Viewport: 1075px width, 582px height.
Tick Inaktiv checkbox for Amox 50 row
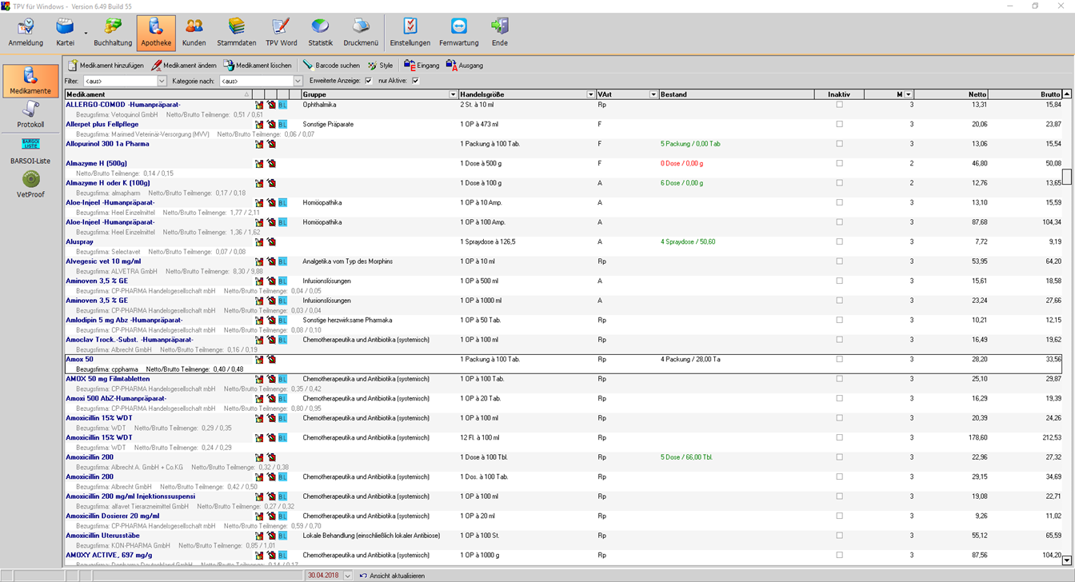(x=839, y=360)
